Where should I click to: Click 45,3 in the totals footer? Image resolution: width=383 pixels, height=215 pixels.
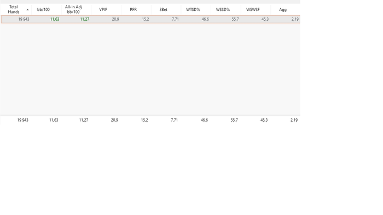click(264, 120)
